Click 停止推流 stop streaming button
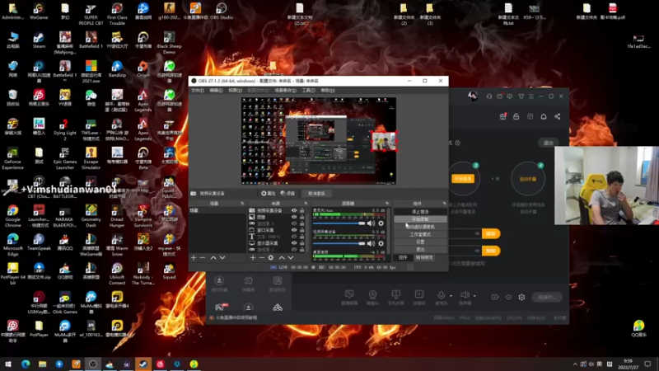This screenshot has height=371, width=659. (420, 212)
